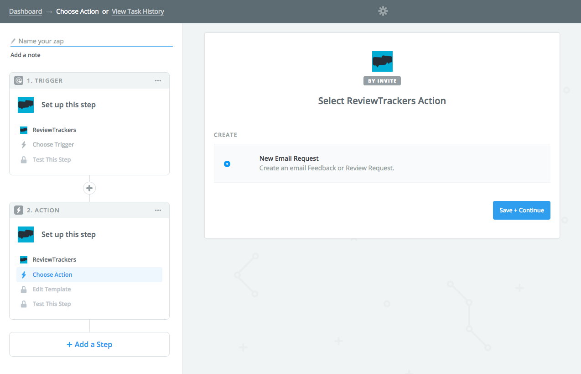The width and height of the screenshot is (581, 374).
Task: Open View Task History link
Action: coord(138,11)
